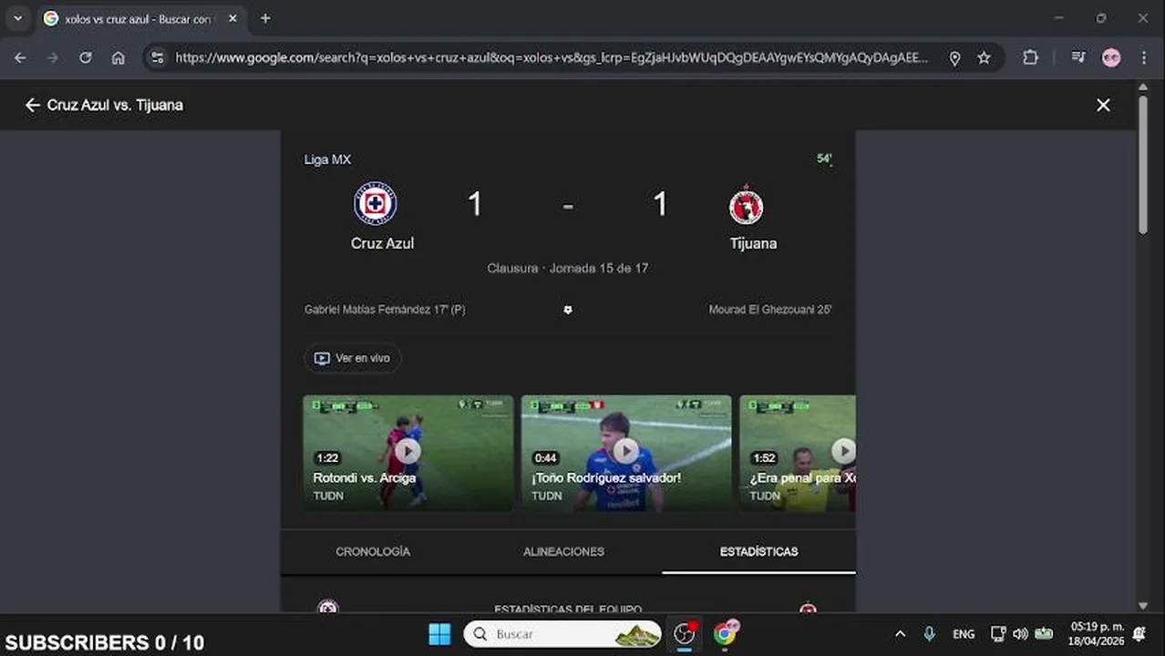The image size is (1165, 656).
Task: Open the OBS-like app icon in taskbar
Action: pyautogui.click(x=685, y=634)
